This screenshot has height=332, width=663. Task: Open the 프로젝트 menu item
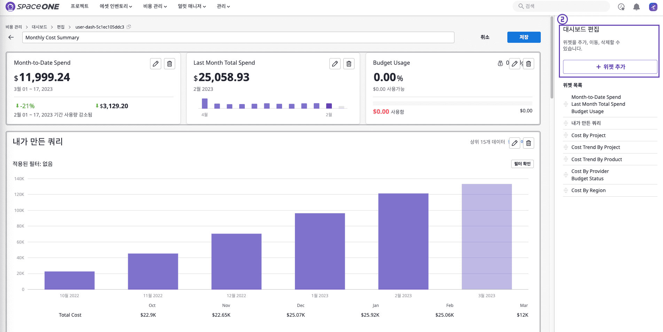tap(80, 6)
